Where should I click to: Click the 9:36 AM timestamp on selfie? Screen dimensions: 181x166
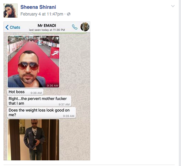(x=52, y=86)
